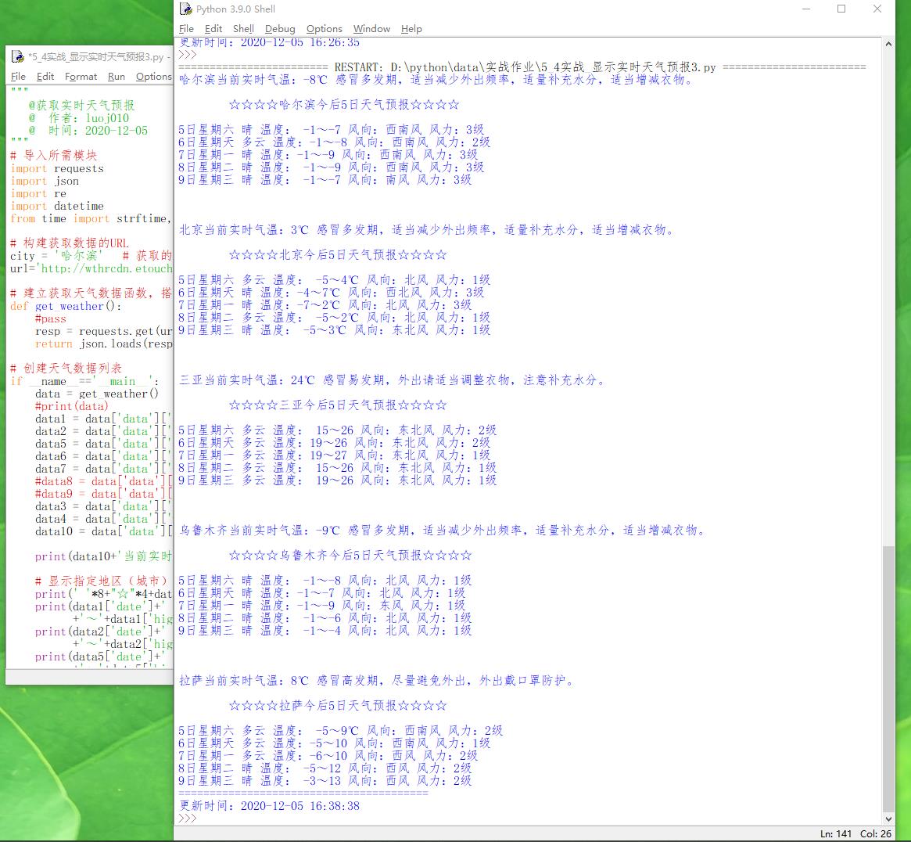Open File menu in editor window
This screenshot has width=911, height=842.
pyautogui.click(x=18, y=76)
